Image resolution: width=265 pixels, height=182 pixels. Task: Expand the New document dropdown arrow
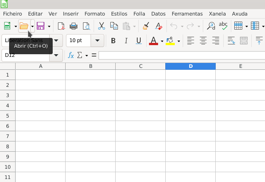click(x=16, y=27)
